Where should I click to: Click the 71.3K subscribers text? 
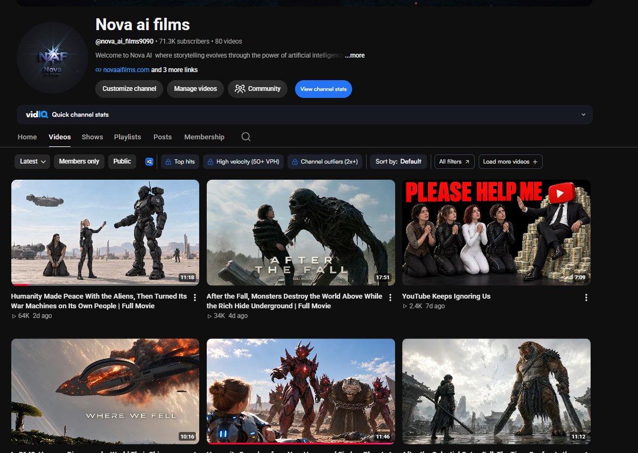[184, 41]
